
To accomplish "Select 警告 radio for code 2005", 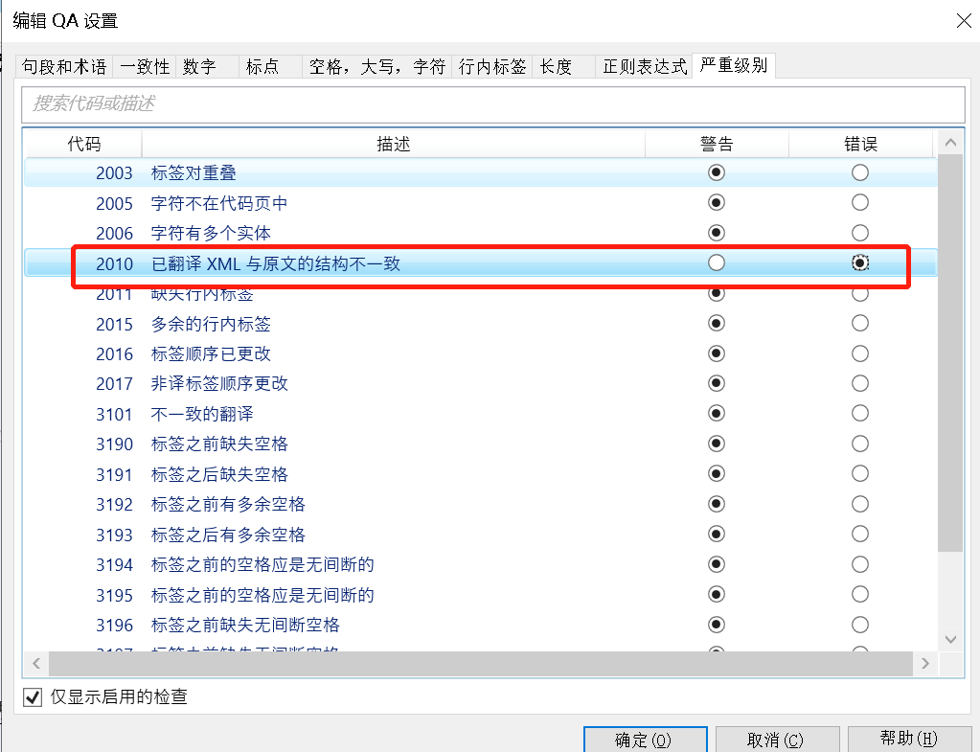I will [717, 202].
